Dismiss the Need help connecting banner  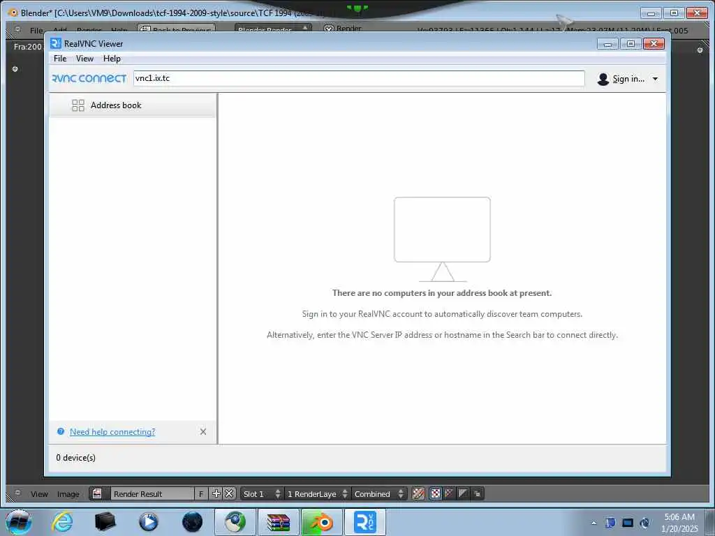click(203, 431)
